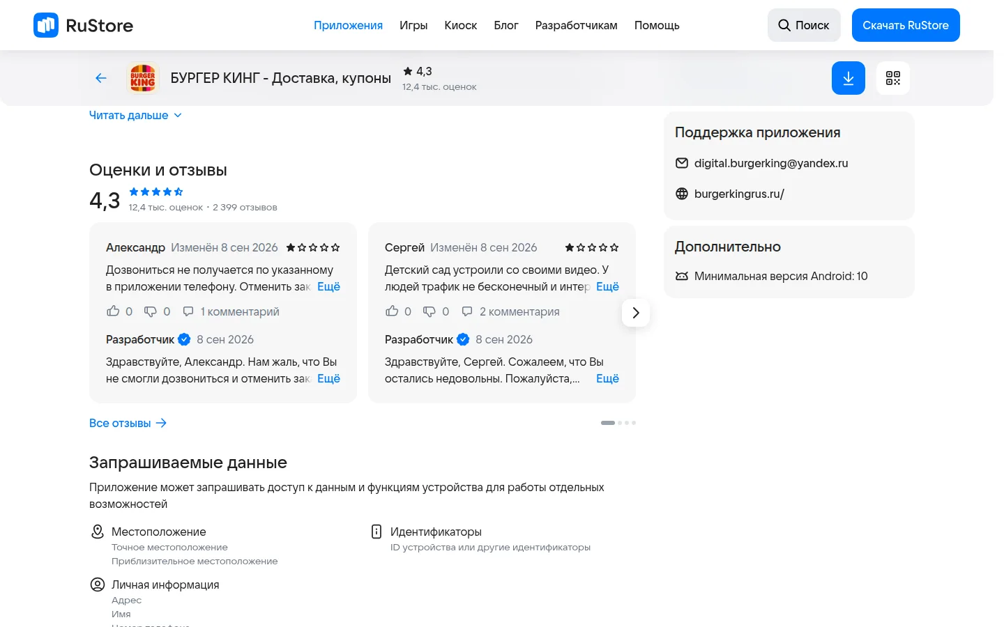This screenshot has height=627, width=1004.
Task: Dislike Сергей's review with thumbs down
Action: 429,311
